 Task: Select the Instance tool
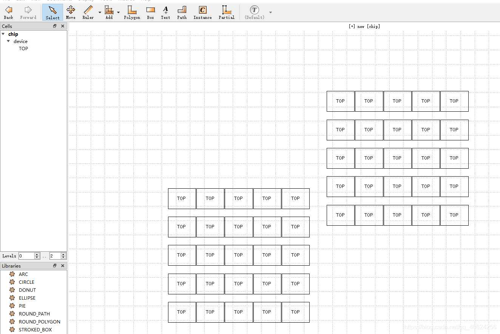(202, 12)
